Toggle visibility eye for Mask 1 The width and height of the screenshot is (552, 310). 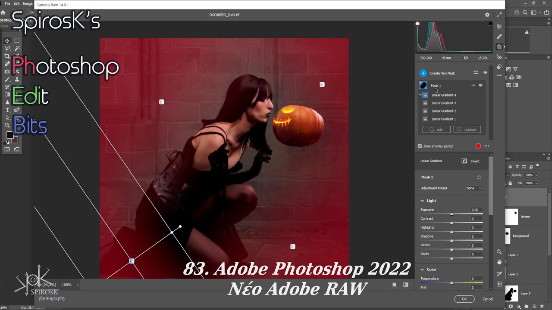coord(480,85)
